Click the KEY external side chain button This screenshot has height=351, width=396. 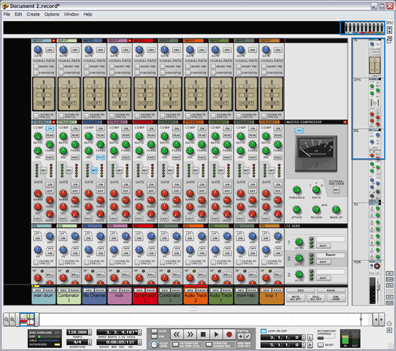[x=335, y=190]
